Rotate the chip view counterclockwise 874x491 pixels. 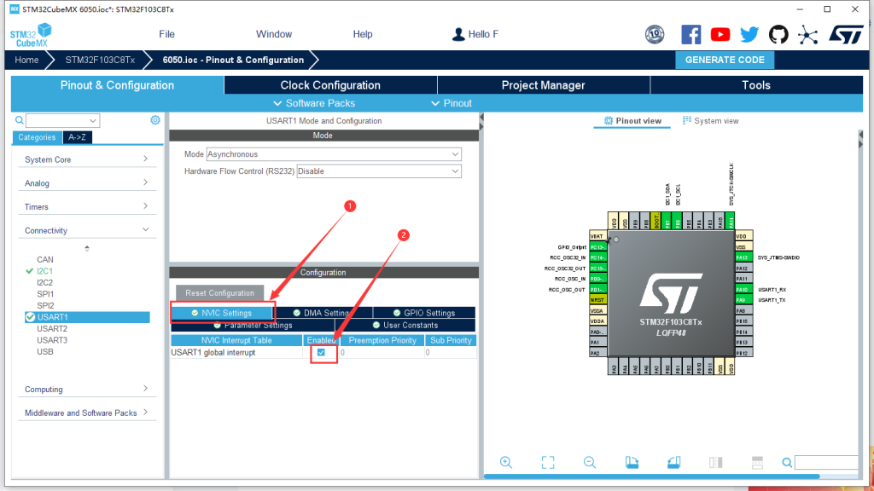[673, 462]
